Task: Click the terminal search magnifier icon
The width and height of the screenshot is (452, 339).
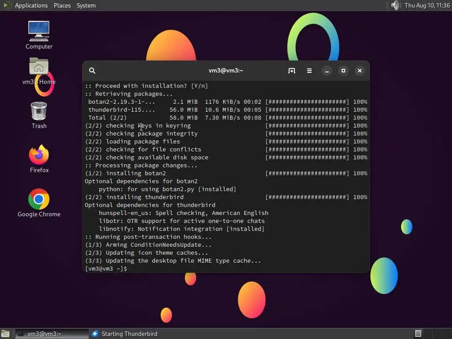Action: coord(92,71)
